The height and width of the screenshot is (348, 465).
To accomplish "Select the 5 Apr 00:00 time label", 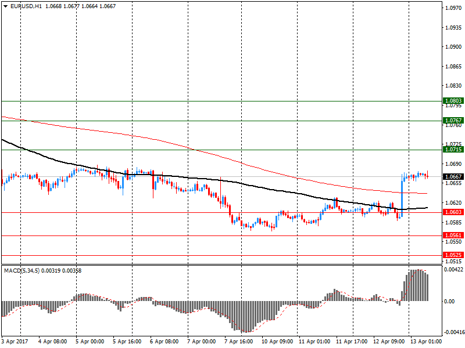I will coord(90,341).
